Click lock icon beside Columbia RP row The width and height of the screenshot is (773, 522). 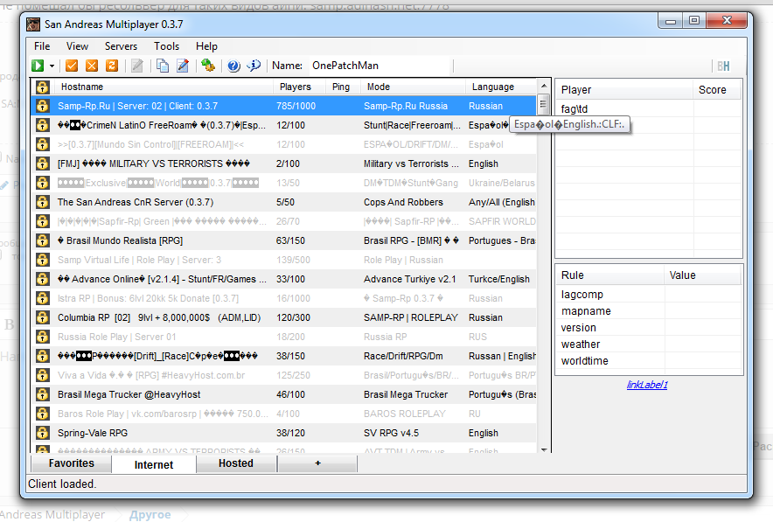(42, 317)
